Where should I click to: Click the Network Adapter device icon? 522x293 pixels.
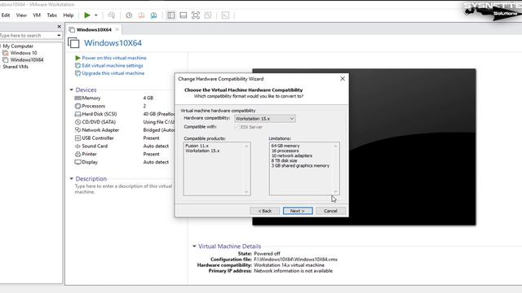click(78, 130)
